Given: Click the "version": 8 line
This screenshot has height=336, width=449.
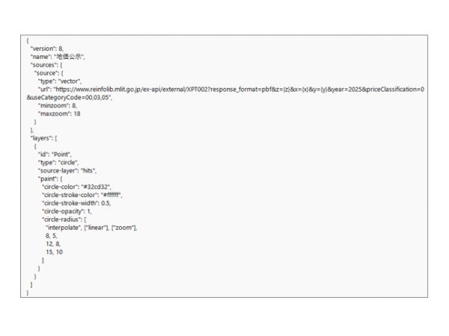Looking at the screenshot, I should click(x=47, y=49).
